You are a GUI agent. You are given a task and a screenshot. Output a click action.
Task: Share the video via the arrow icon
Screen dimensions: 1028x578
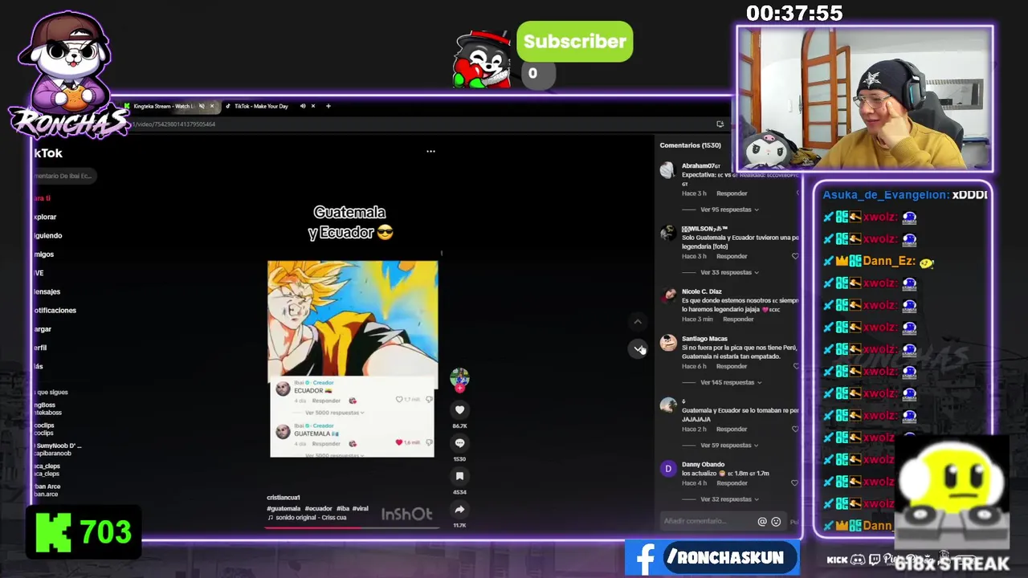click(x=459, y=510)
